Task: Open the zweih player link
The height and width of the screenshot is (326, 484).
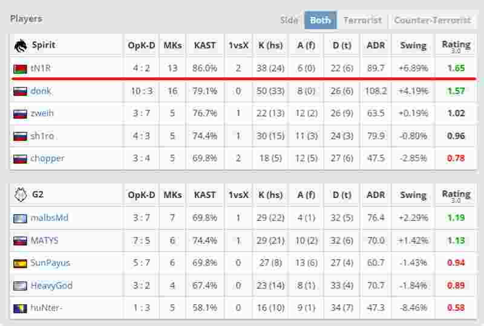Action: (42, 113)
